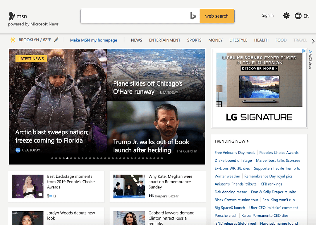
Task: Click the camera gallery icon on People's Choice thumbnail
Action: 40,194
